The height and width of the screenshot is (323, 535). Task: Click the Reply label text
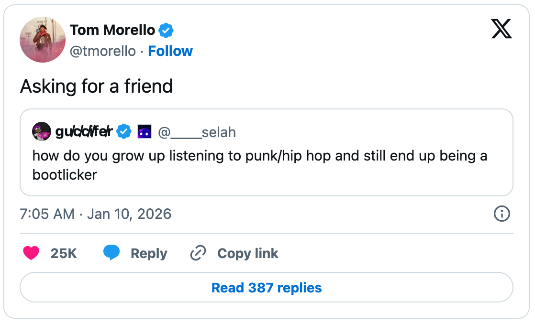point(149,253)
